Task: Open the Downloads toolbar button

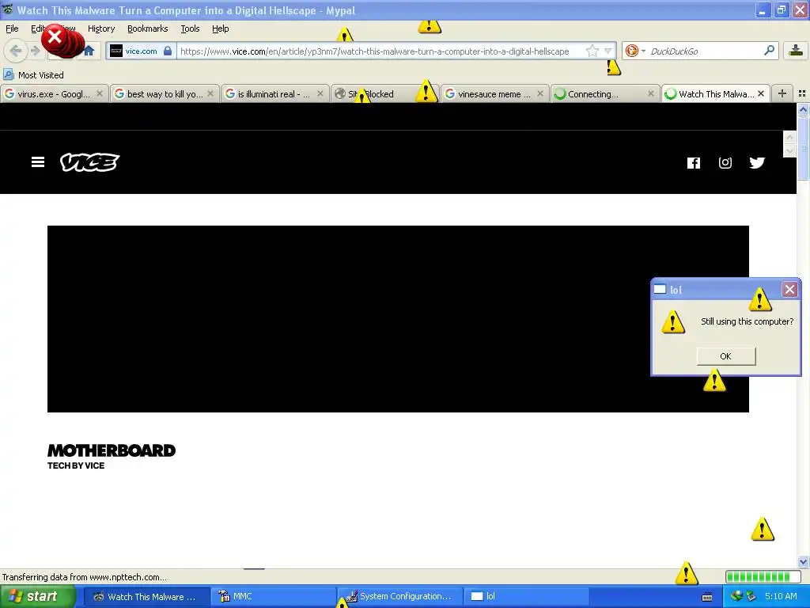Action: [x=796, y=50]
